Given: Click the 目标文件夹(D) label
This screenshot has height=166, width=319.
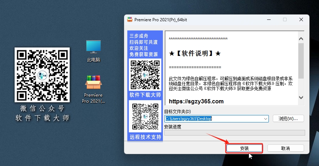Looking at the screenshot, I should click(x=177, y=111).
